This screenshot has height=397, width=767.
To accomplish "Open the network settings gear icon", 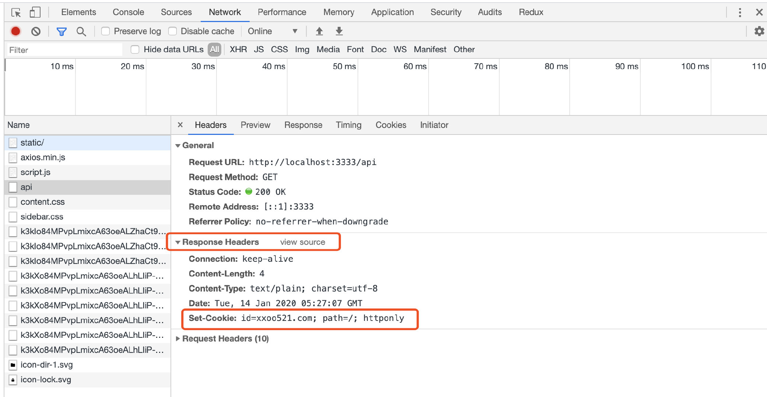I will coord(759,31).
